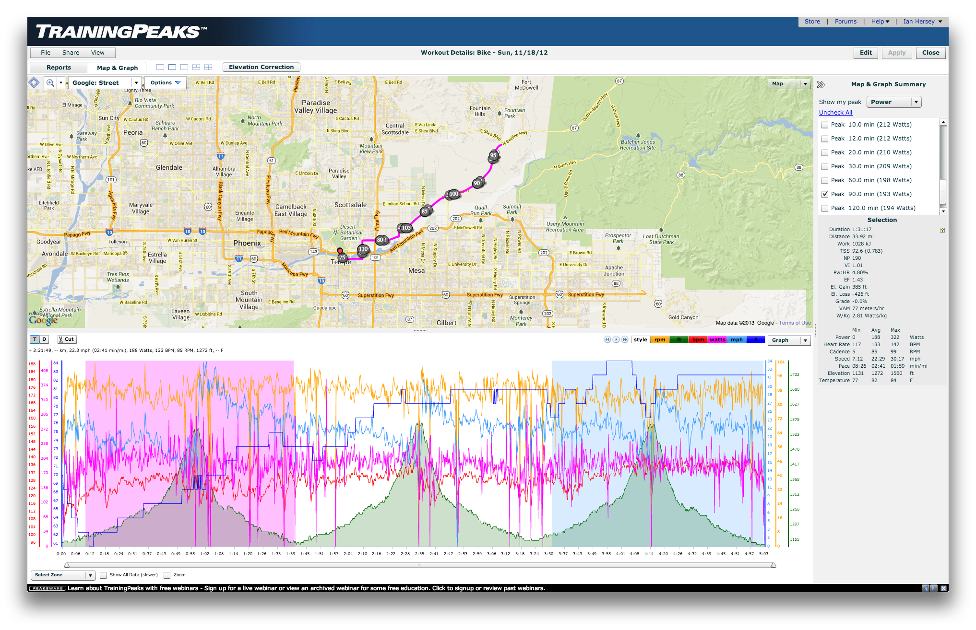Uncheck the Peak 90.0 min checkbox
Viewport: 976px width, 630px height.
(x=825, y=194)
